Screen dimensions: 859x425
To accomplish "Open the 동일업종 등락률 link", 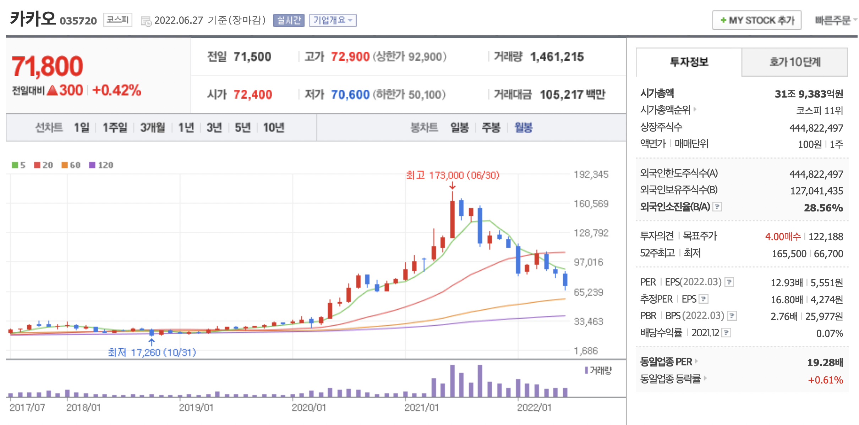I will click(671, 379).
